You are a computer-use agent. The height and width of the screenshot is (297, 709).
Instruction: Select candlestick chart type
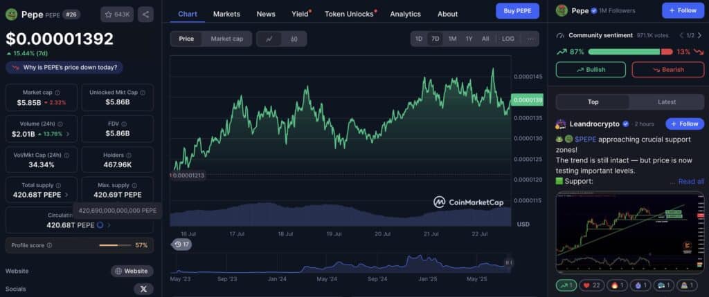[294, 39]
